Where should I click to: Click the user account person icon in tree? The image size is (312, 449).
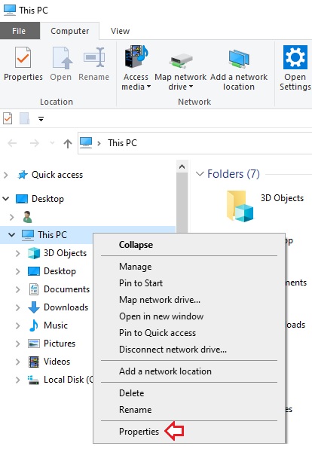click(x=27, y=217)
